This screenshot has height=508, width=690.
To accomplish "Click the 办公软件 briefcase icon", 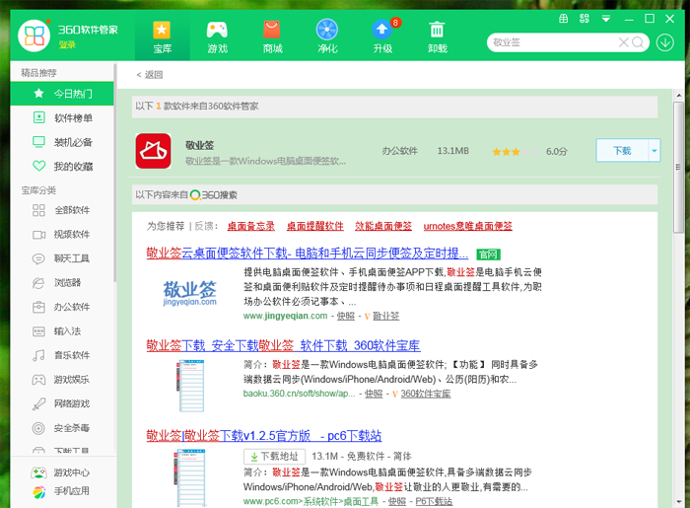I will click(38, 307).
